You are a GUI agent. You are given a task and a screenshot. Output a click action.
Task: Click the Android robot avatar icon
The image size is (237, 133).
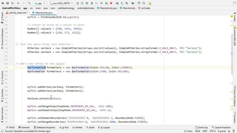[150, 3]
